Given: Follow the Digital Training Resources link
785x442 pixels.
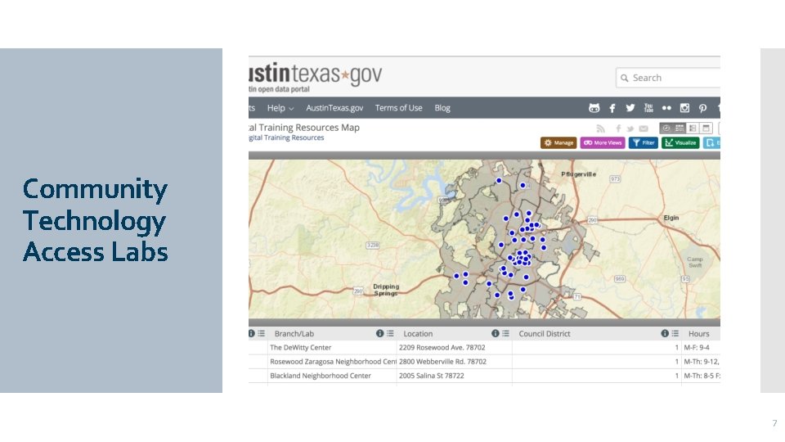Looking at the screenshot, I should tap(286, 138).
